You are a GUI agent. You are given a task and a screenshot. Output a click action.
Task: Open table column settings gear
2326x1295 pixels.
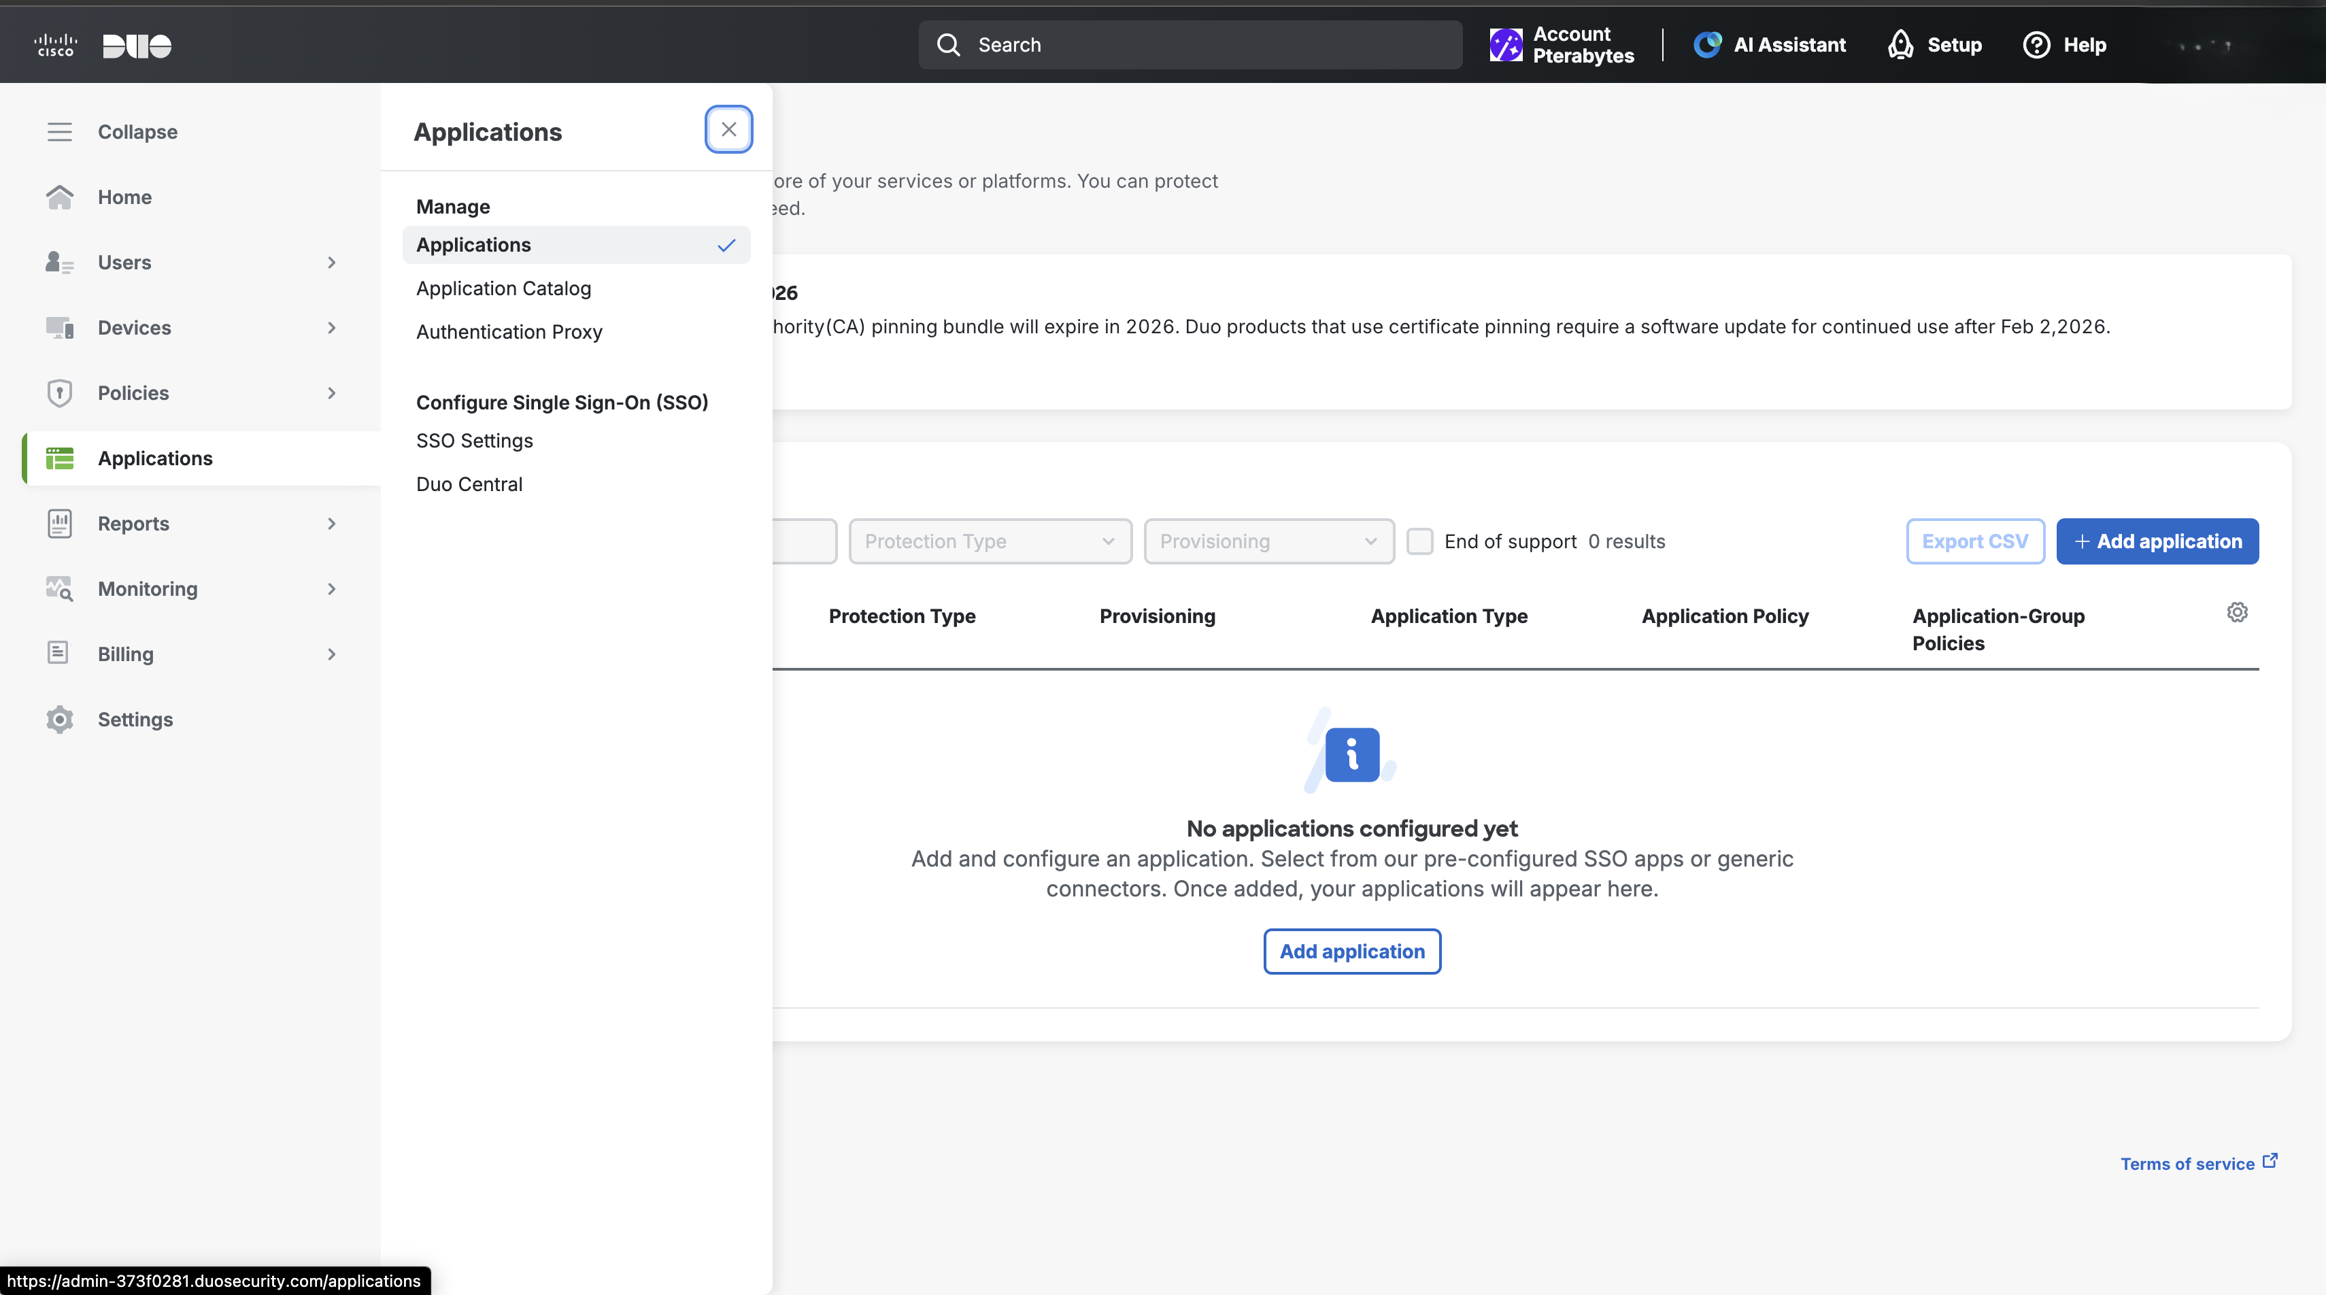[x=2237, y=612]
